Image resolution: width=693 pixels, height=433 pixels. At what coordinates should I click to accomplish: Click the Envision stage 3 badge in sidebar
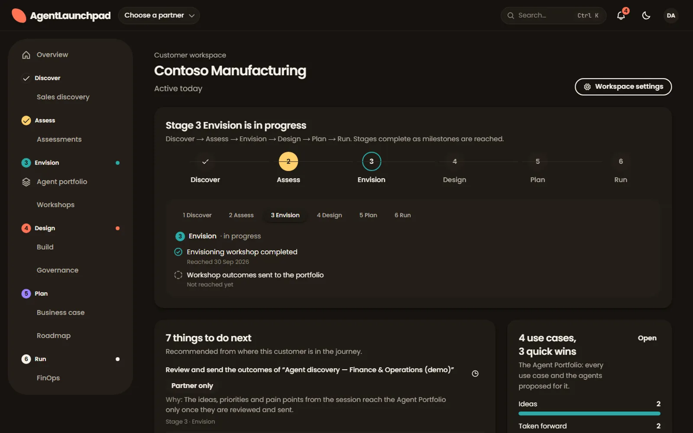[x=26, y=163]
